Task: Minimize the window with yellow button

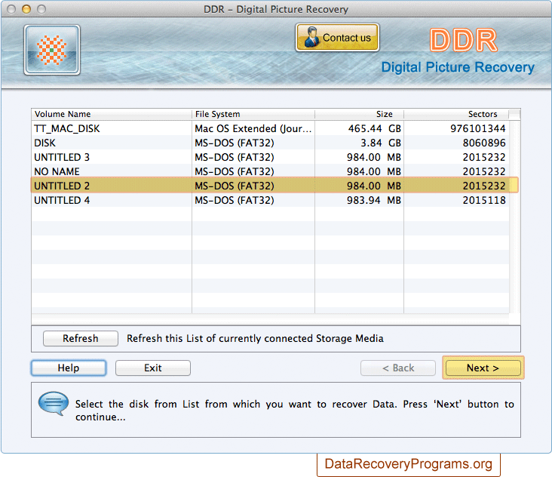Action: coord(26,9)
